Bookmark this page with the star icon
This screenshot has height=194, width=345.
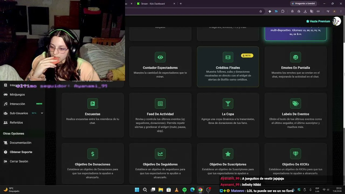tap(261, 11)
